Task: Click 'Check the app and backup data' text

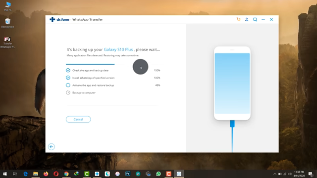Action: point(90,70)
